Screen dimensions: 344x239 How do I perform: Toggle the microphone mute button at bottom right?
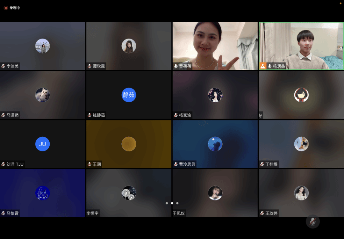tap(312, 222)
